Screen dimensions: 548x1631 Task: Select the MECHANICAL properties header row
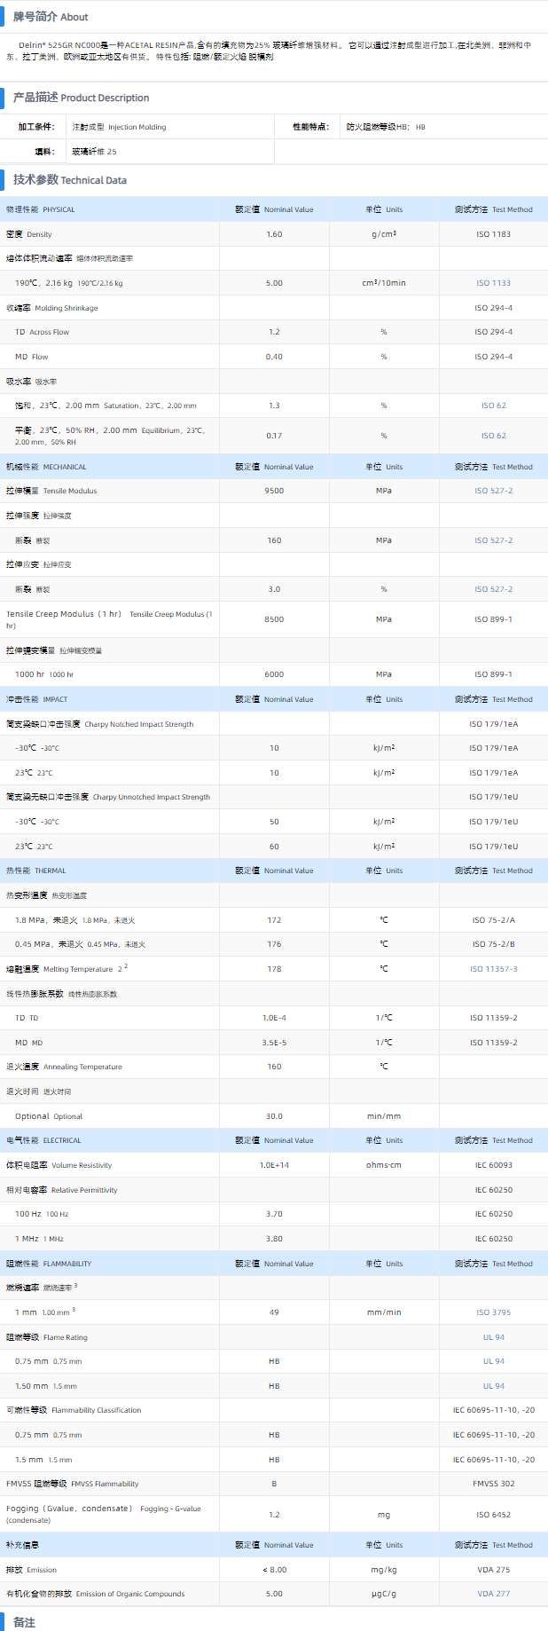tap(46, 467)
